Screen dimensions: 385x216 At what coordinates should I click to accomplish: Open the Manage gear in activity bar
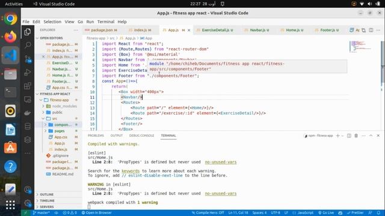coord(28,203)
